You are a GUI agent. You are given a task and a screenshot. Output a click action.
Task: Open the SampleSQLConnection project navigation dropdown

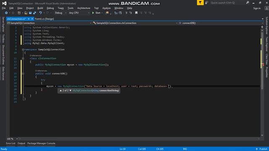(49, 23)
